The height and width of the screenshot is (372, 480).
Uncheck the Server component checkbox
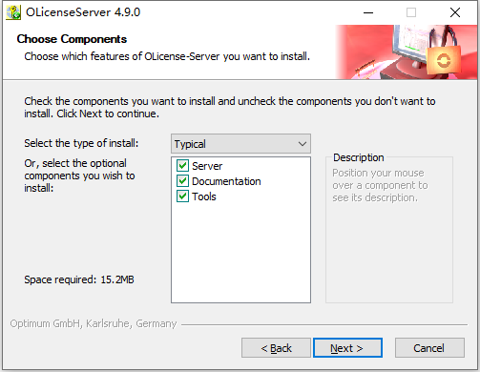[x=182, y=166]
